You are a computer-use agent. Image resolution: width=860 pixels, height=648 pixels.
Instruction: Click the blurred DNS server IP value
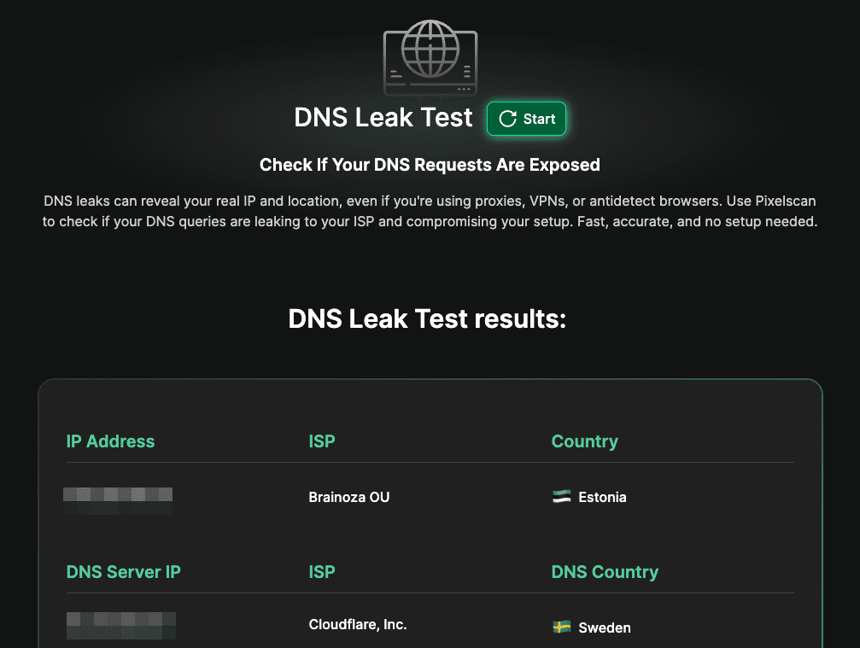(x=120, y=627)
